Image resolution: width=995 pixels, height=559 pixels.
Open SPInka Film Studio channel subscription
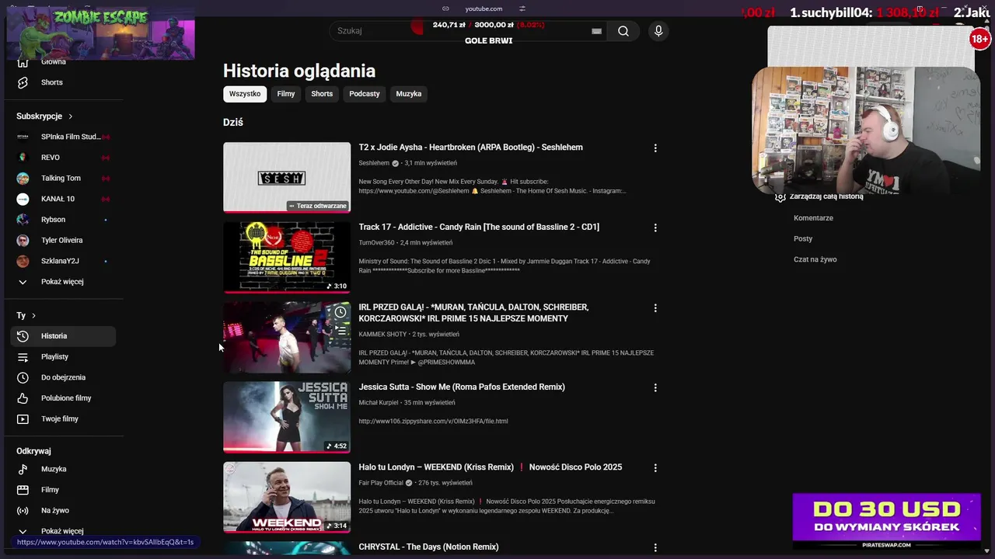coord(63,137)
